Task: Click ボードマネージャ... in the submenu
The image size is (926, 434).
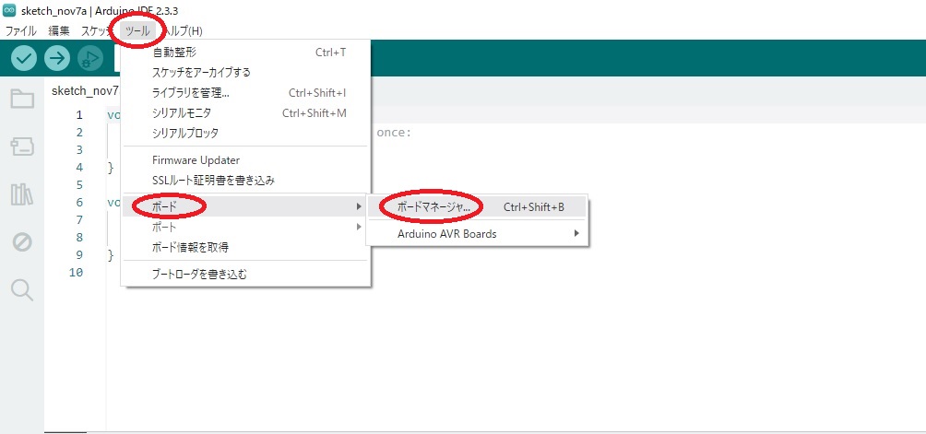Action: [x=477, y=207]
